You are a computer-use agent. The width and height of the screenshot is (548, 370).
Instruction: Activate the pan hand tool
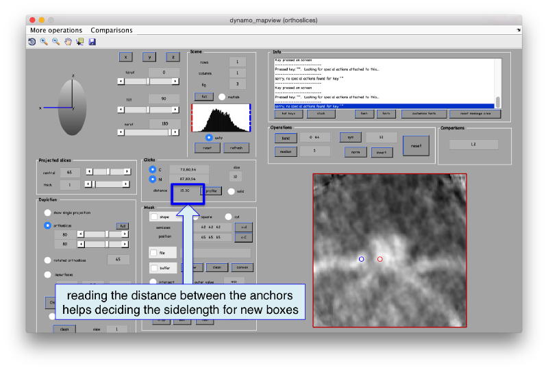(68, 42)
